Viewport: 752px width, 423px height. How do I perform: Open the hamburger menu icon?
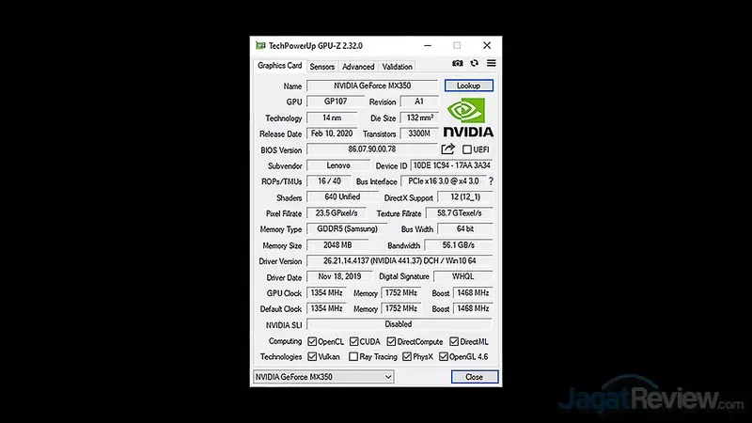tap(491, 63)
